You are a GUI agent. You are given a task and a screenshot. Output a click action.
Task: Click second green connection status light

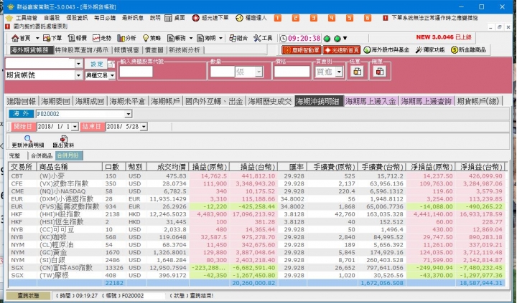(337, 39)
